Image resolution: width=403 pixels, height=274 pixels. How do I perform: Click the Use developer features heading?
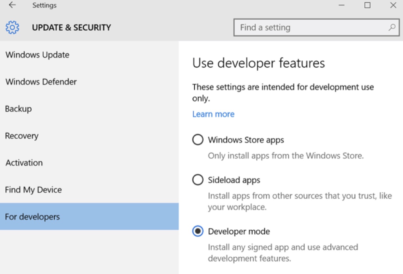click(x=258, y=63)
